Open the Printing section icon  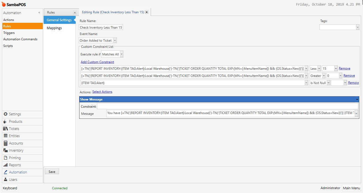point(6,158)
